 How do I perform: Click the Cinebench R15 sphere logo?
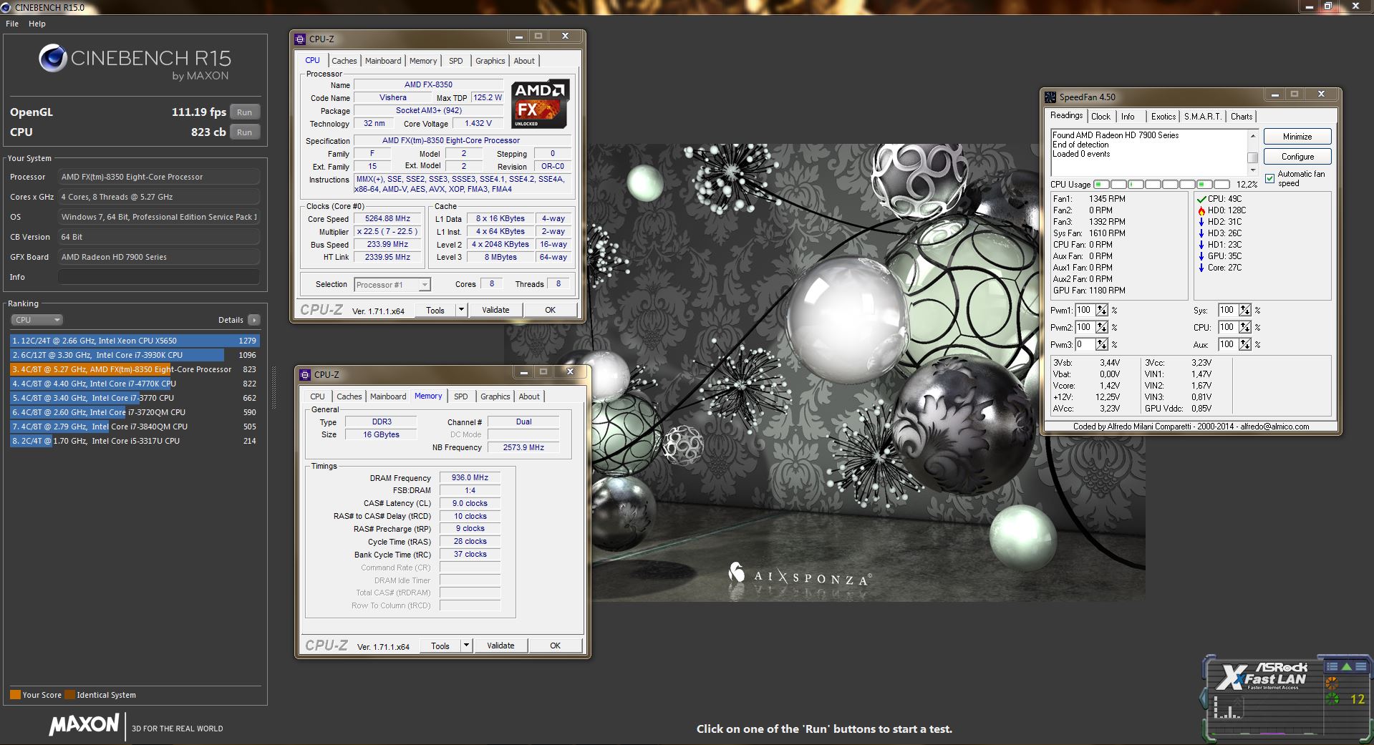click(53, 58)
